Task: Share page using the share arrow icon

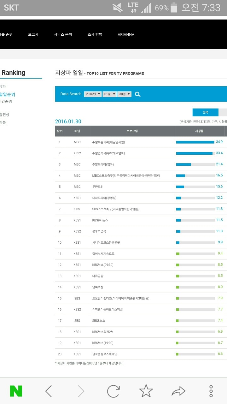Action: [x=178, y=391]
